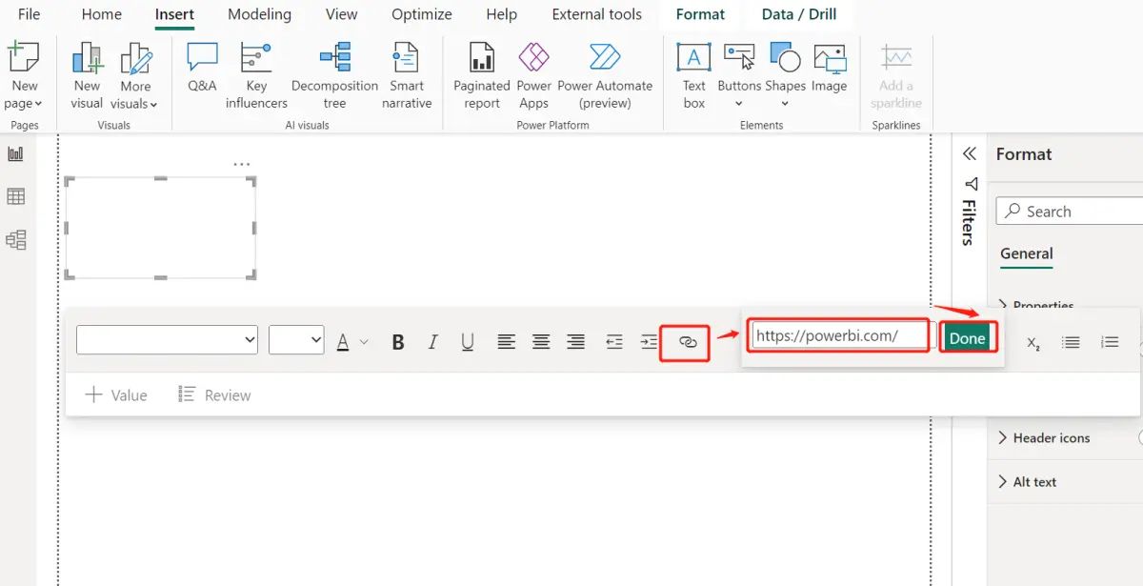
Task: Decrease text indent
Action: (614, 341)
